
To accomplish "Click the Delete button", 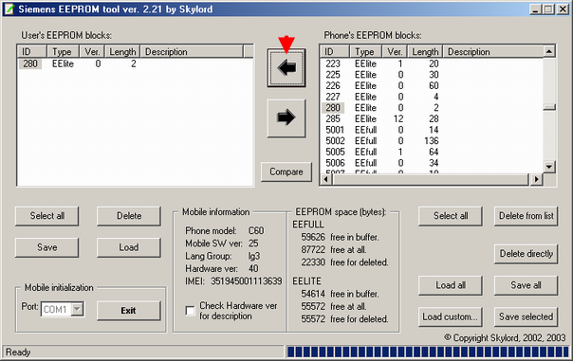I will pos(129,216).
